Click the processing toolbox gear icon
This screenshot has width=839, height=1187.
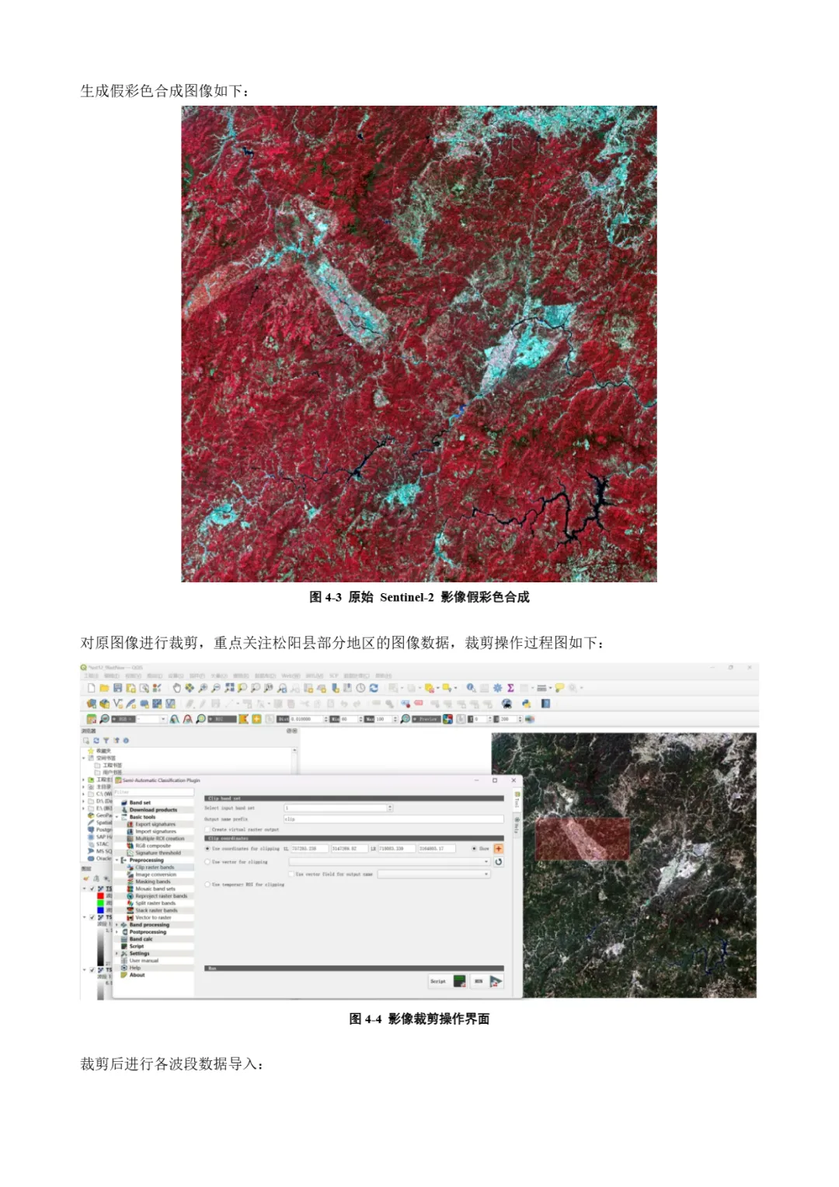(x=497, y=688)
